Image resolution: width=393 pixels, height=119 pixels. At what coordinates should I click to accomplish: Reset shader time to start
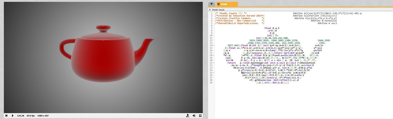(6, 115)
